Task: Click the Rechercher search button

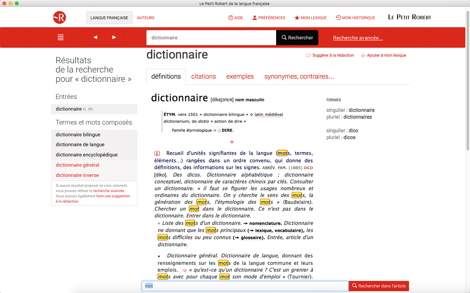Action: [297, 38]
